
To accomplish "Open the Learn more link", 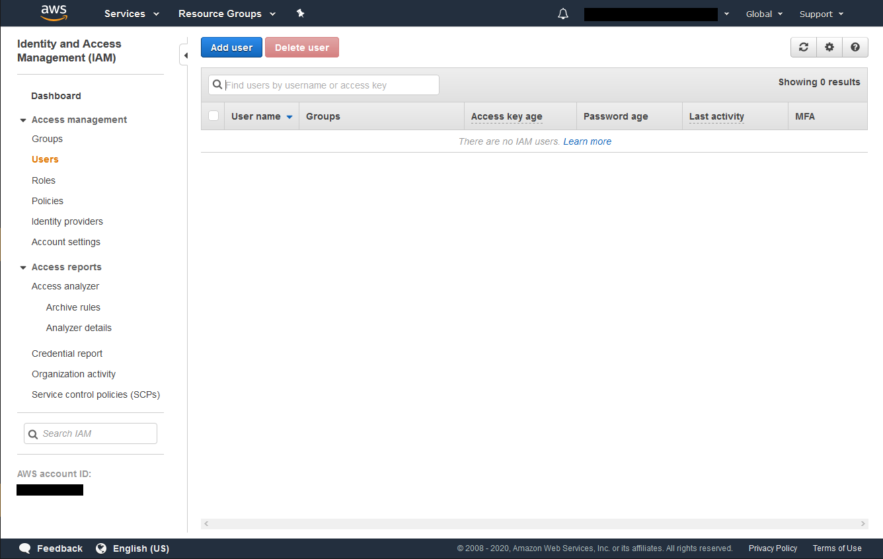I will [587, 141].
